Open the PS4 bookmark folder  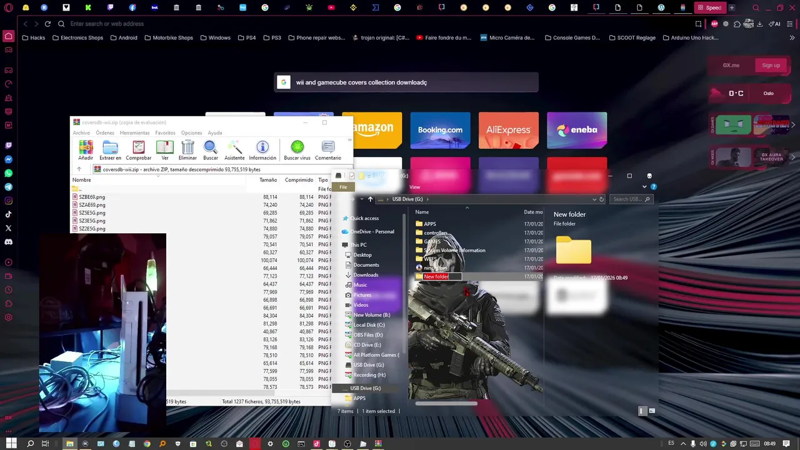[x=246, y=37]
